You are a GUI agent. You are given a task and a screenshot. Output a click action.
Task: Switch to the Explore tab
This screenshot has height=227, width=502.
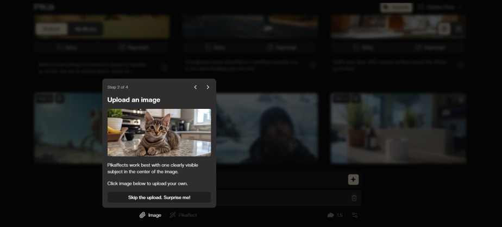(x=51, y=29)
